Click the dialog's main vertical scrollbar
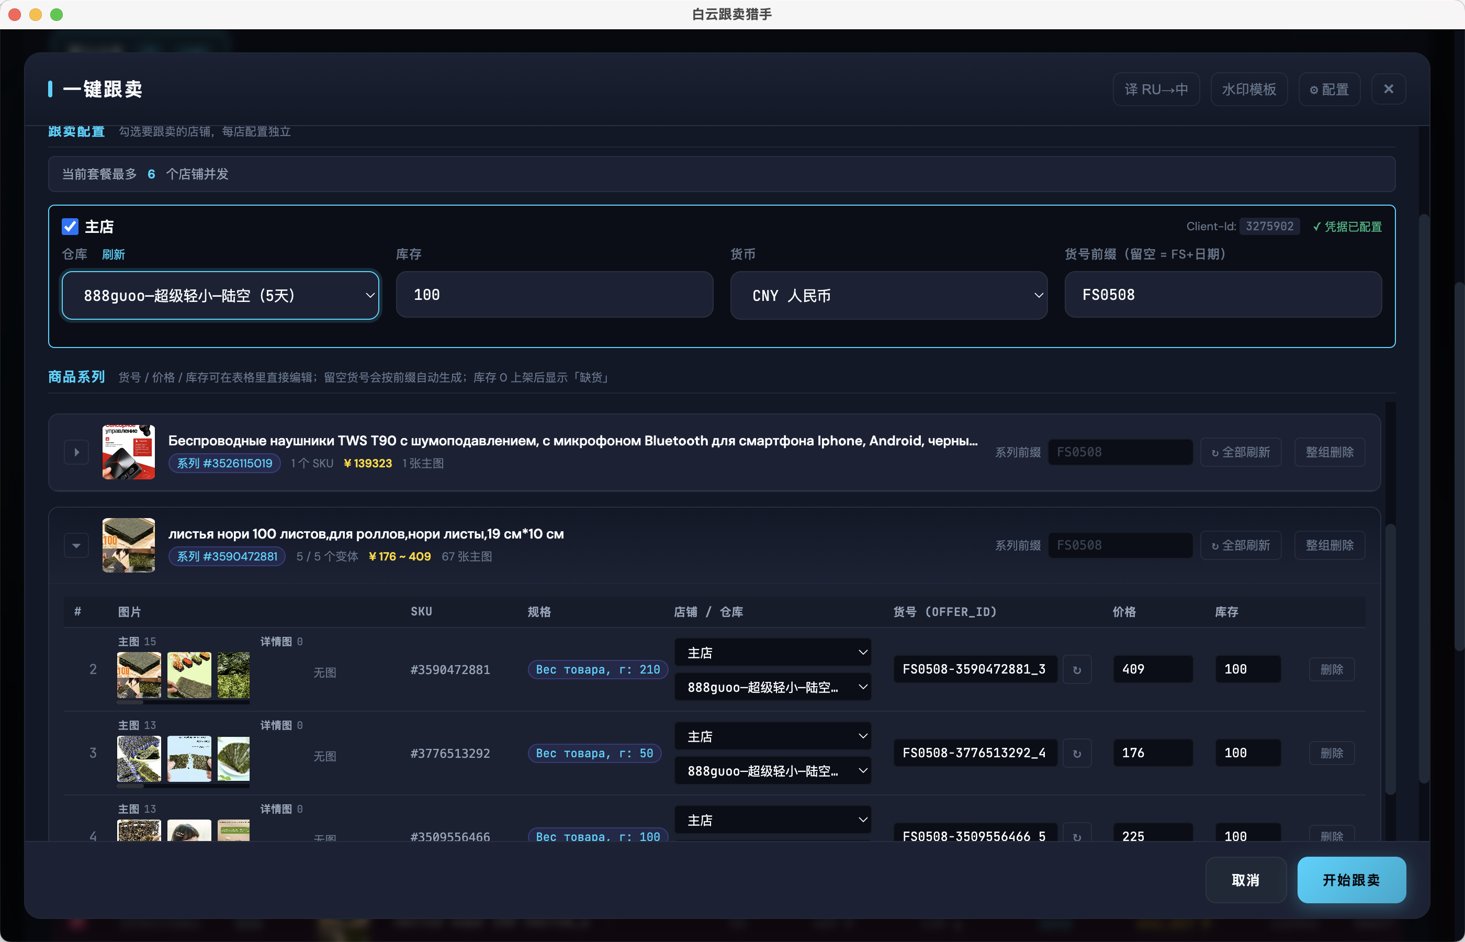The image size is (1465, 942). (x=1424, y=499)
